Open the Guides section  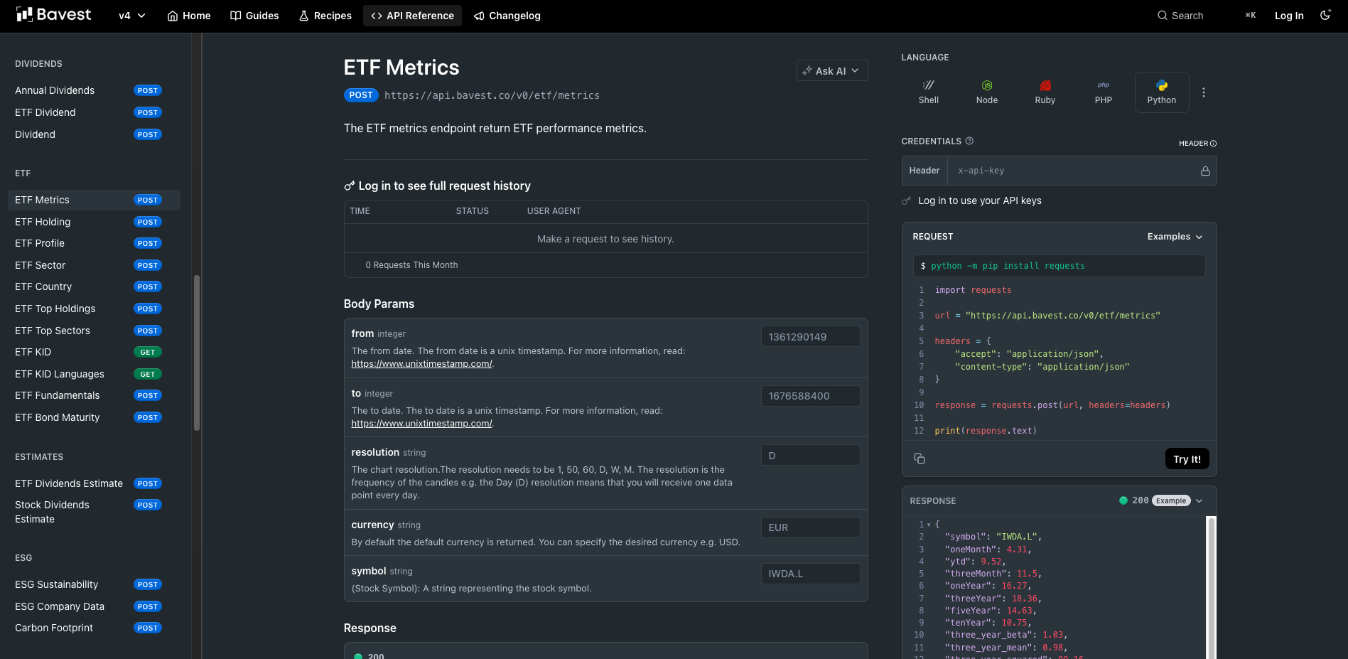(254, 16)
